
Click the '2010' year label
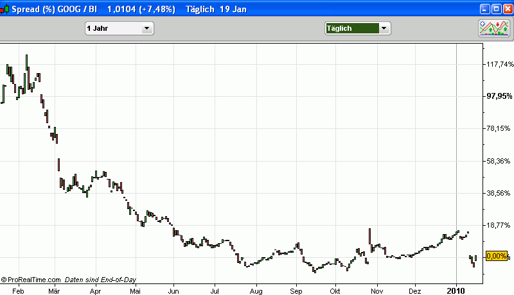point(456,291)
